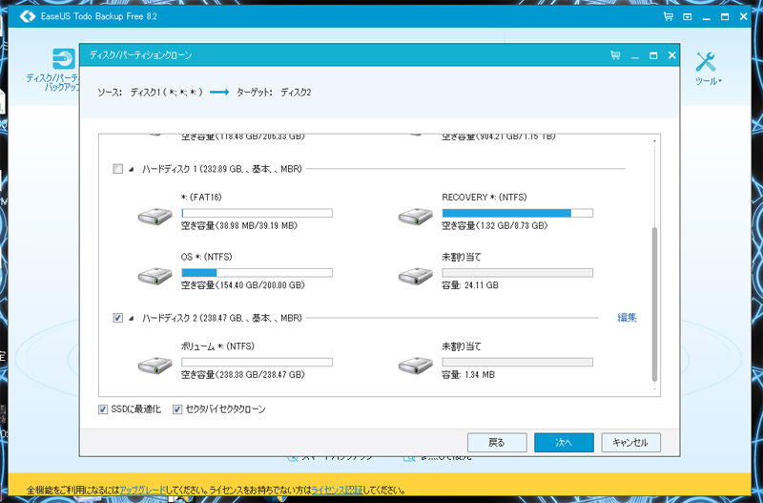This screenshot has width=763, height=503.
Task: Click the 戻る button
Action: [497, 443]
